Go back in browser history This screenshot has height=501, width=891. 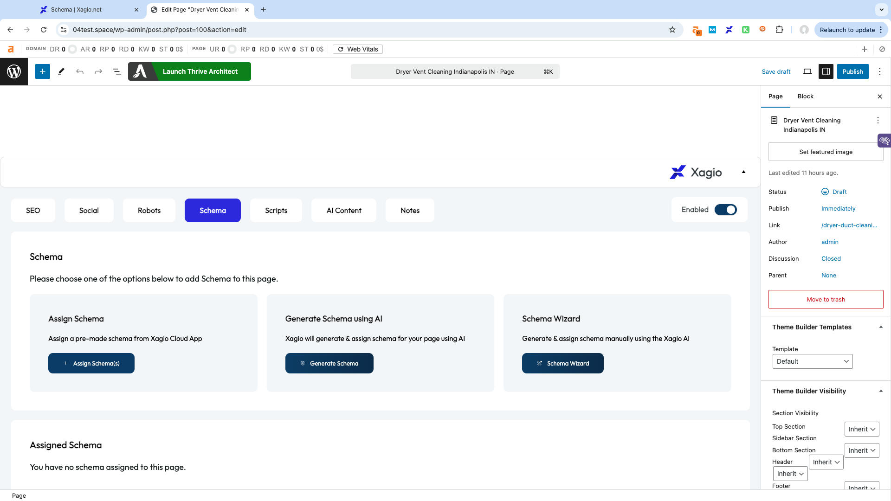click(x=10, y=30)
